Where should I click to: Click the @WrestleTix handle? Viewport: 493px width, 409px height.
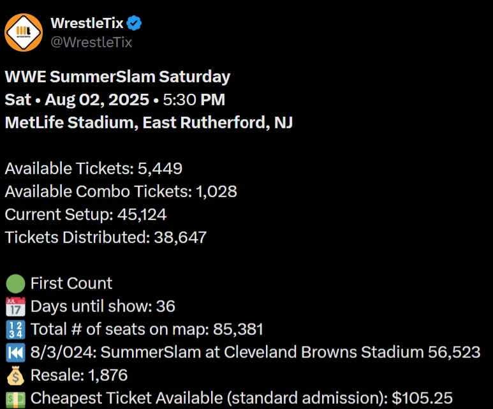tap(91, 43)
